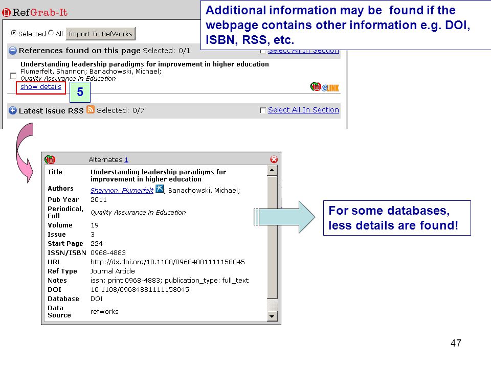491x368 pixels.
Task: Click Import To RefWorks button
Action: point(100,34)
